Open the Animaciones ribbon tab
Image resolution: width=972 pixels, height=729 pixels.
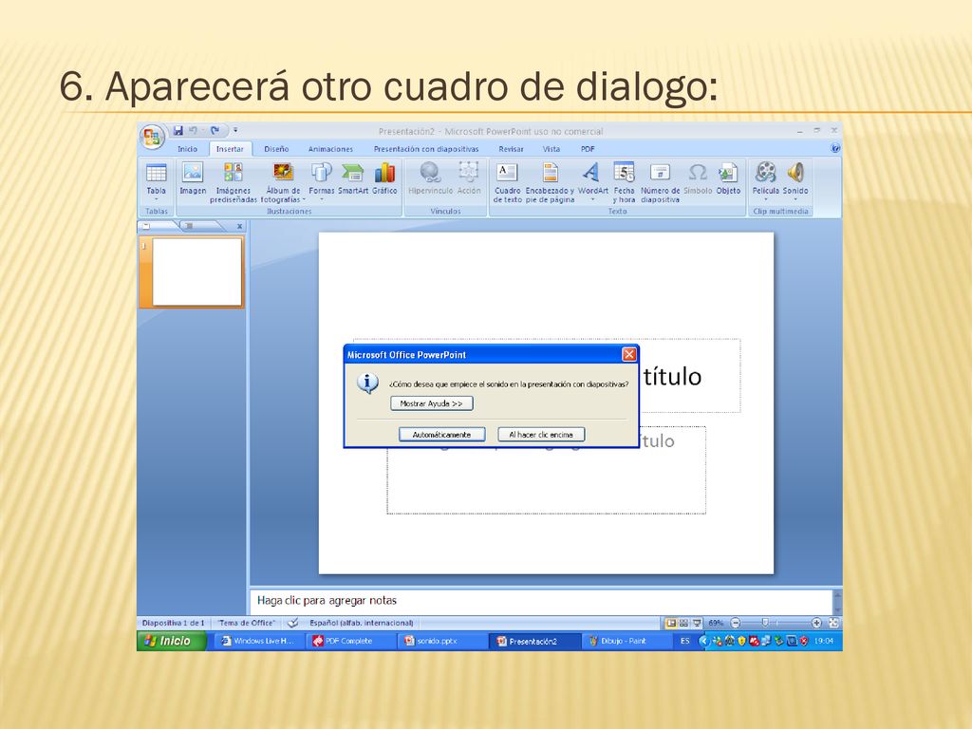(330, 149)
